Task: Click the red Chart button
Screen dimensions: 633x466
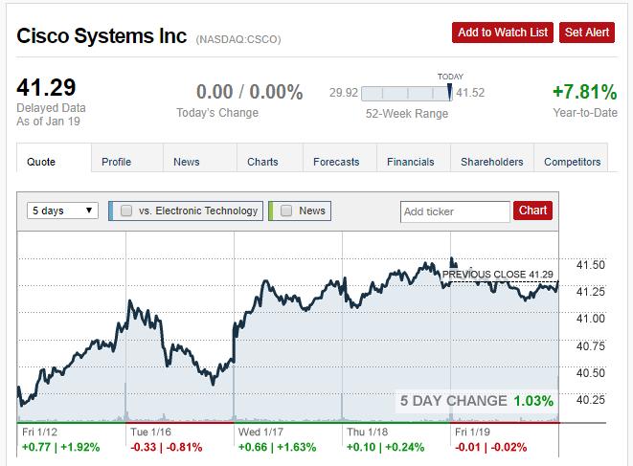Action: (532, 211)
